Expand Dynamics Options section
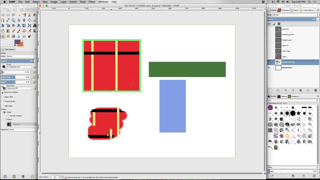This screenshot has width=320, height=180. click(x=2, y=92)
